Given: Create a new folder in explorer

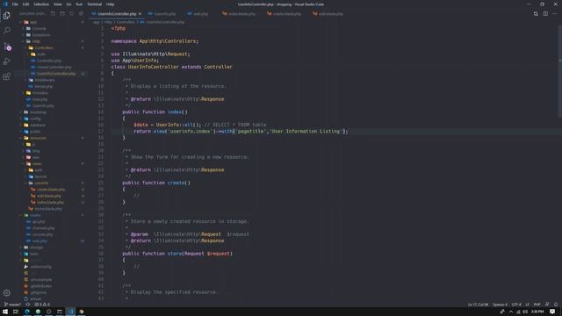Looking at the screenshot, I should click(62, 14).
